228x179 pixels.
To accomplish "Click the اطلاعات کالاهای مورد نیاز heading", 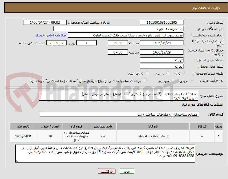I will [x=202, y=105].
